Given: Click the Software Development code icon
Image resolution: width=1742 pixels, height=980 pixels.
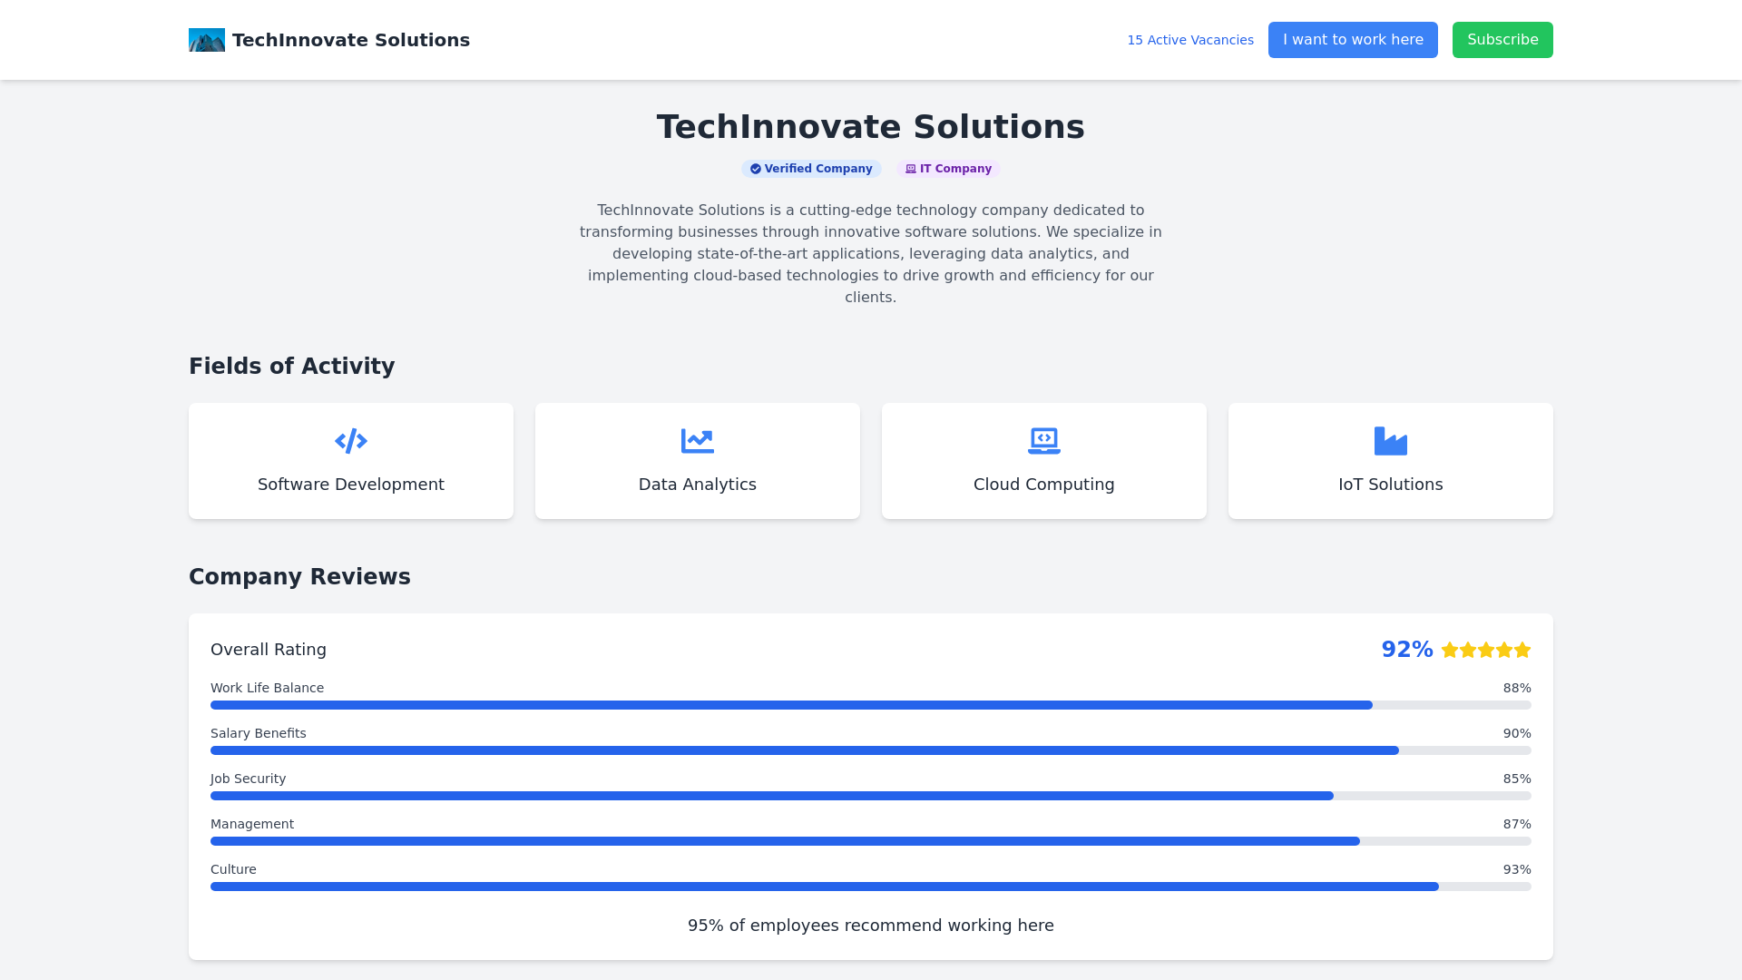Looking at the screenshot, I should 351,441.
